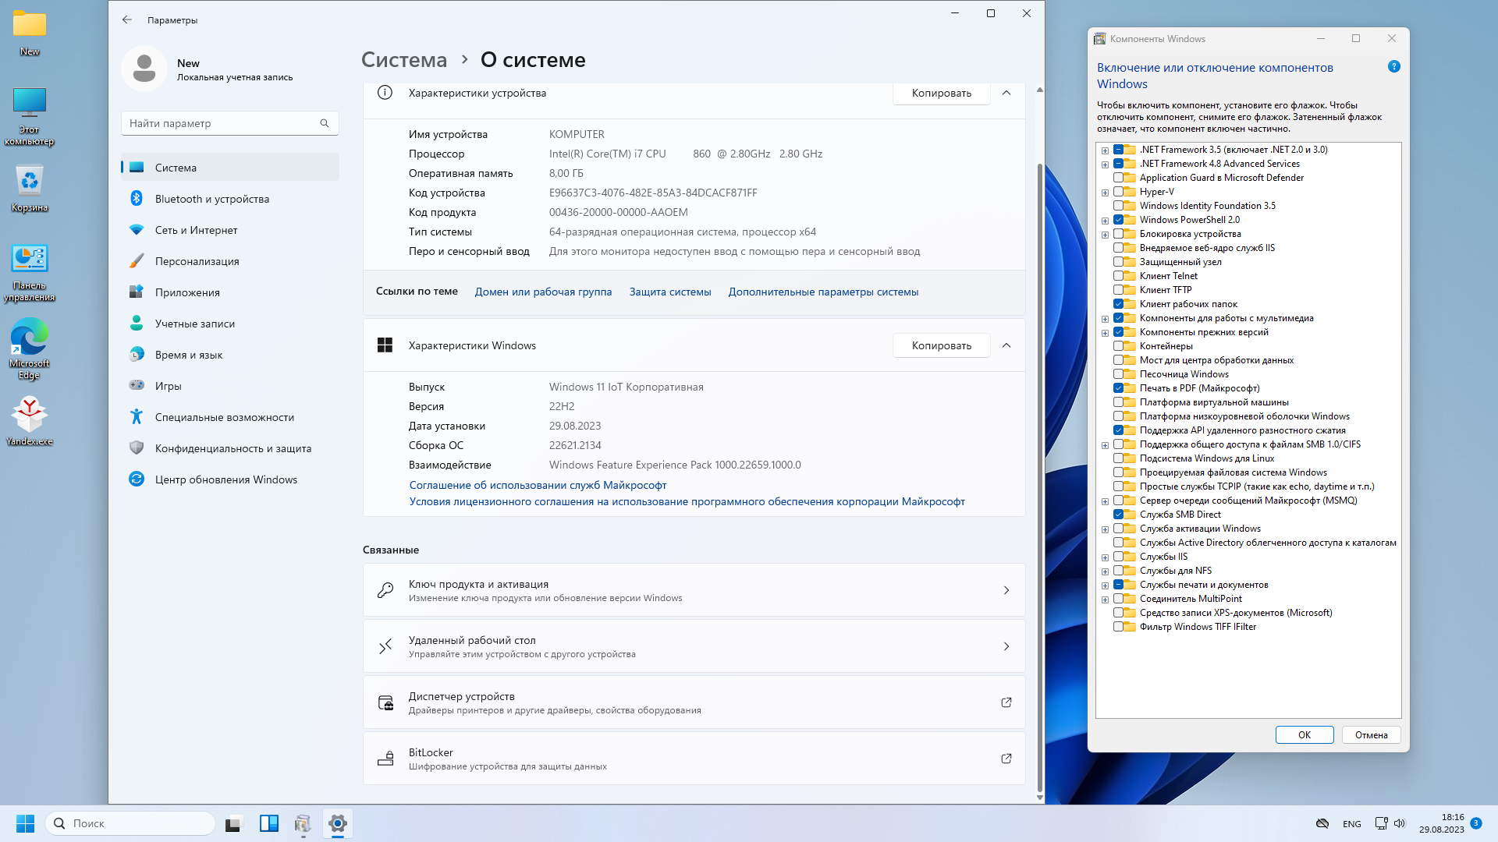
Task: Check the Клиент Telnet component
Action: tap(1118, 276)
